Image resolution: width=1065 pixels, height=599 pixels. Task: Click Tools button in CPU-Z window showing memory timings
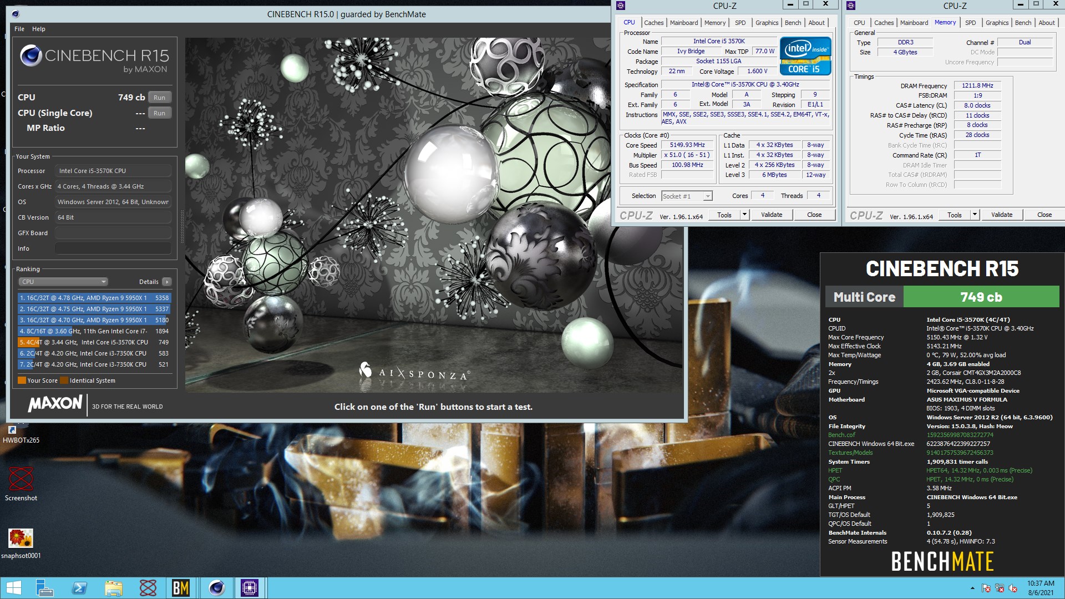(x=955, y=215)
